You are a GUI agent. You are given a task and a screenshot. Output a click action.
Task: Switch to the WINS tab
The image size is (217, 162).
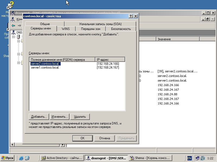[66, 29]
